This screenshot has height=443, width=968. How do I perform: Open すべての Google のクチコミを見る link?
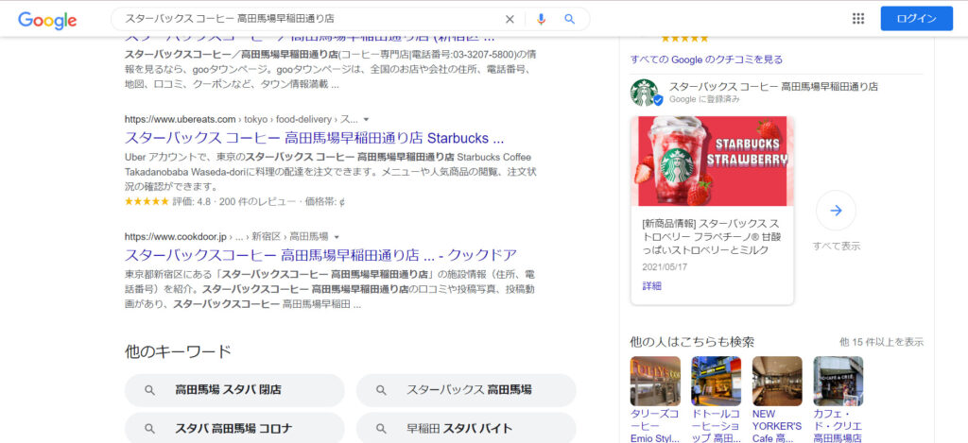click(706, 60)
